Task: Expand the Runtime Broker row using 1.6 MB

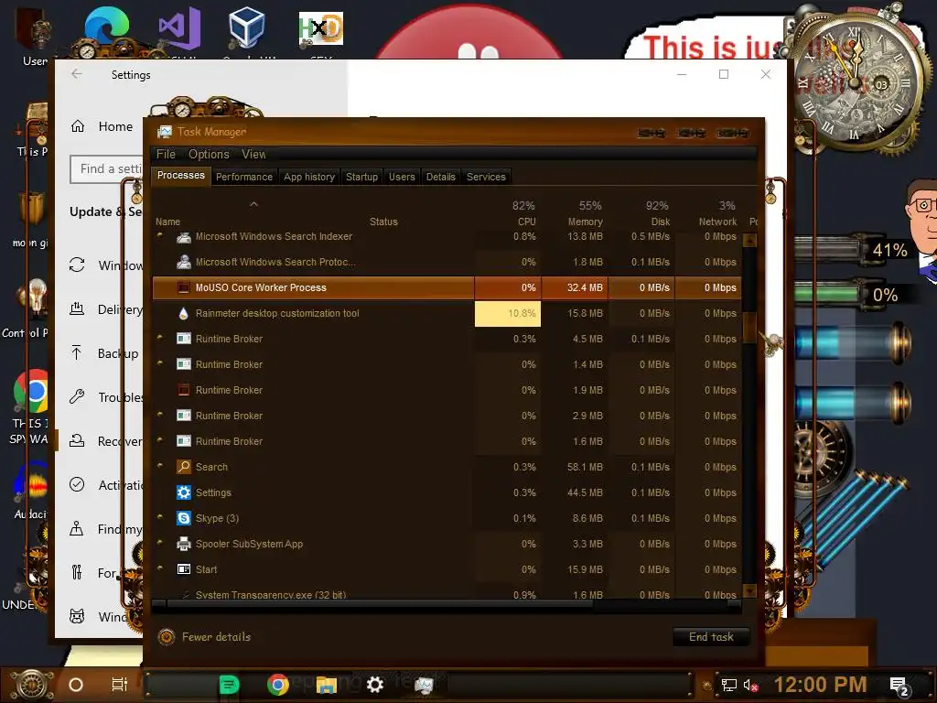Action: click(160, 440)
